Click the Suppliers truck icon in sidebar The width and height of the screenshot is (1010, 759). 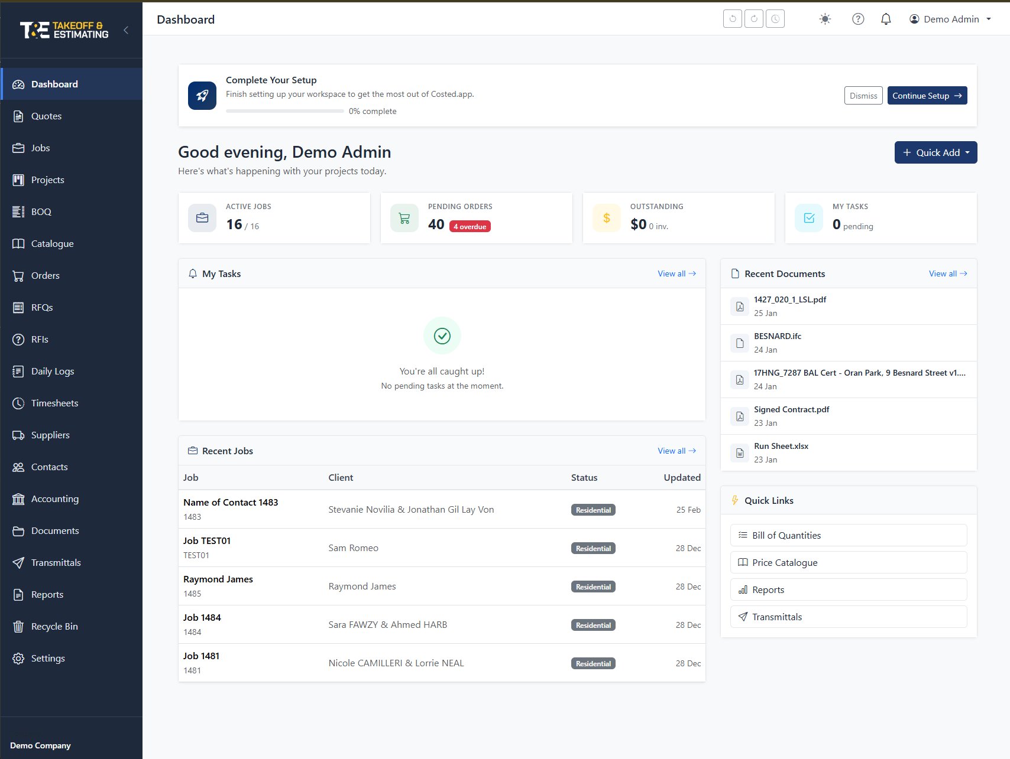click(x=18, y=435)
